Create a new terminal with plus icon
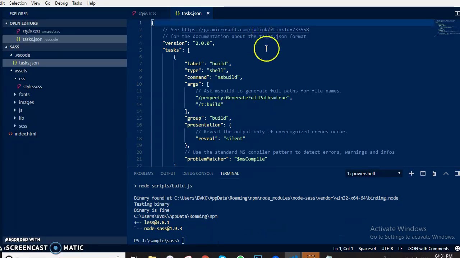This screenshot has width=460, height=258. pyautogui.click(x=411, y=173)
